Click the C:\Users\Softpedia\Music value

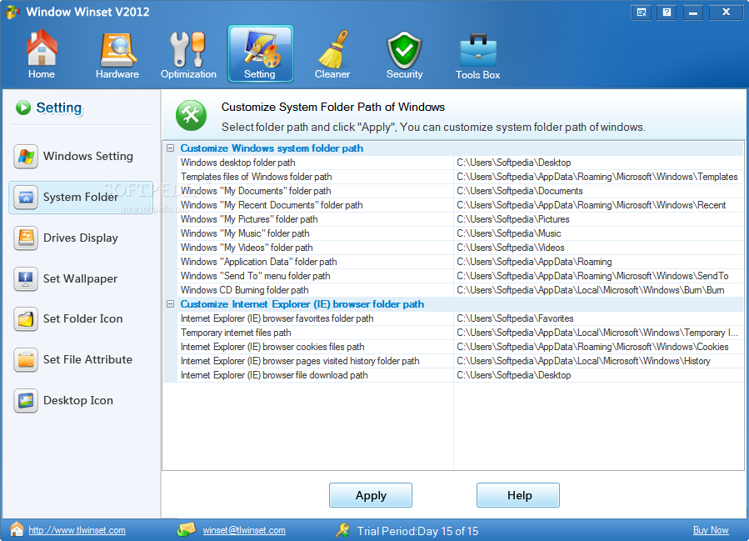(x=509, y=233)
